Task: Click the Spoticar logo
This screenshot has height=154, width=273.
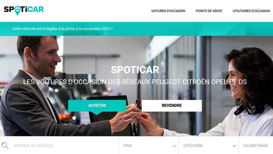Action: pos(24,10)
